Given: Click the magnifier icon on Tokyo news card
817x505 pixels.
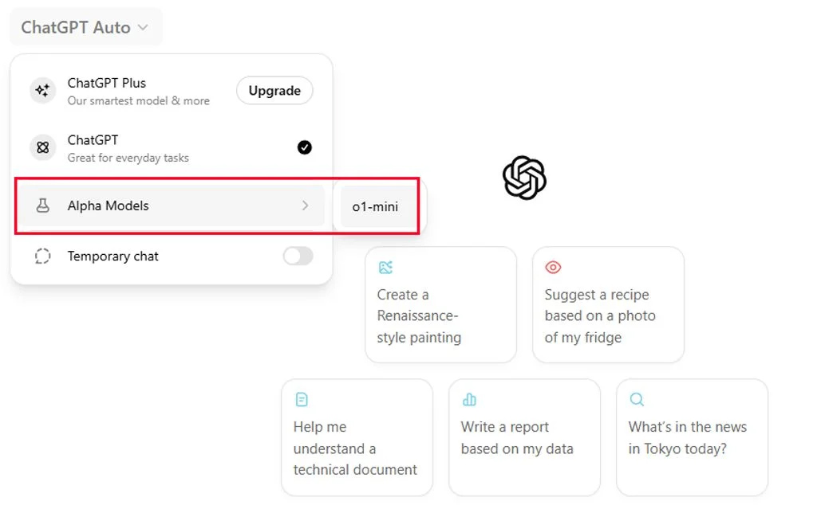Looking at the screenshot, I should pyautogui.click(x=637, y=399).
